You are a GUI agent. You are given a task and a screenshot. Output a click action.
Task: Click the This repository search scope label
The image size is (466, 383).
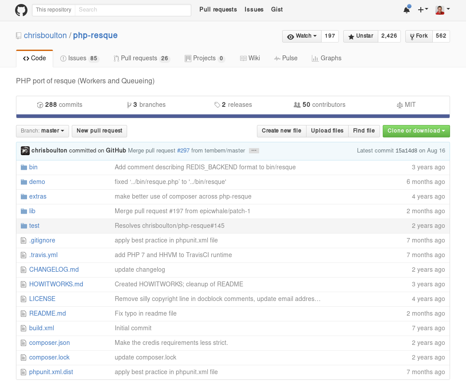pos(54,10)
